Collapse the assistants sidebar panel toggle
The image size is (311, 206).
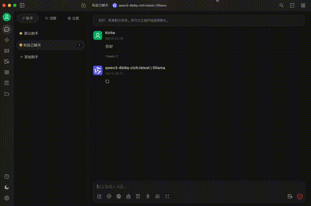(x=22, y=5)
